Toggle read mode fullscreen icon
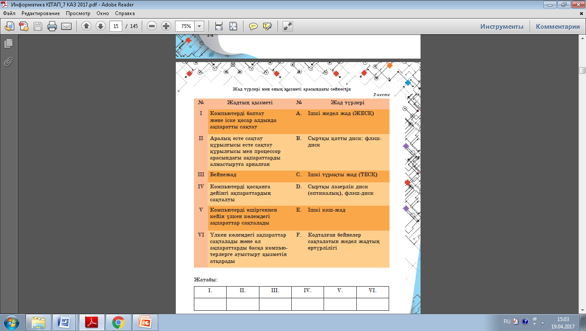586x331 pixels. click(x=288, y=26)
